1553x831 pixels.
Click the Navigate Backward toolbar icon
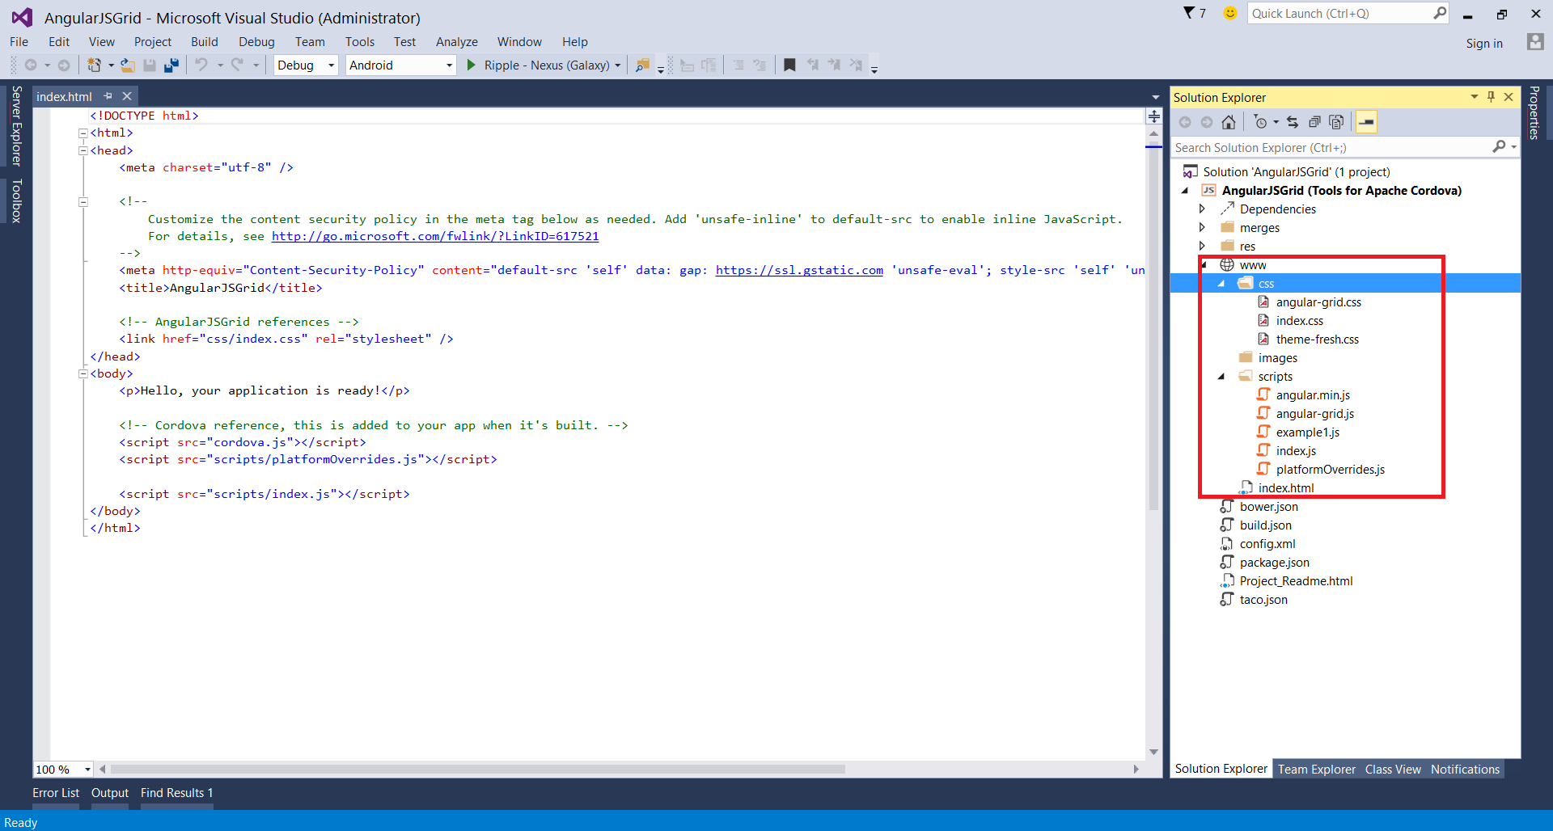[31, 65]
